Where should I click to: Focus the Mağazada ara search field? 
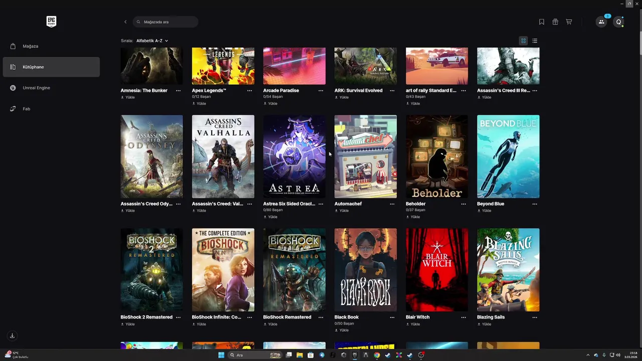coord(166,22)
